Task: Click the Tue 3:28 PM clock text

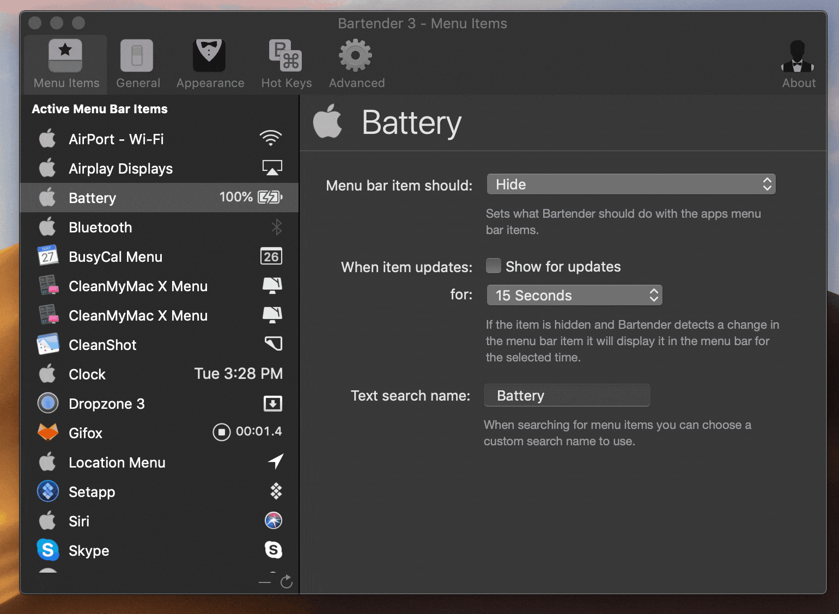Action: click(239, 373)
